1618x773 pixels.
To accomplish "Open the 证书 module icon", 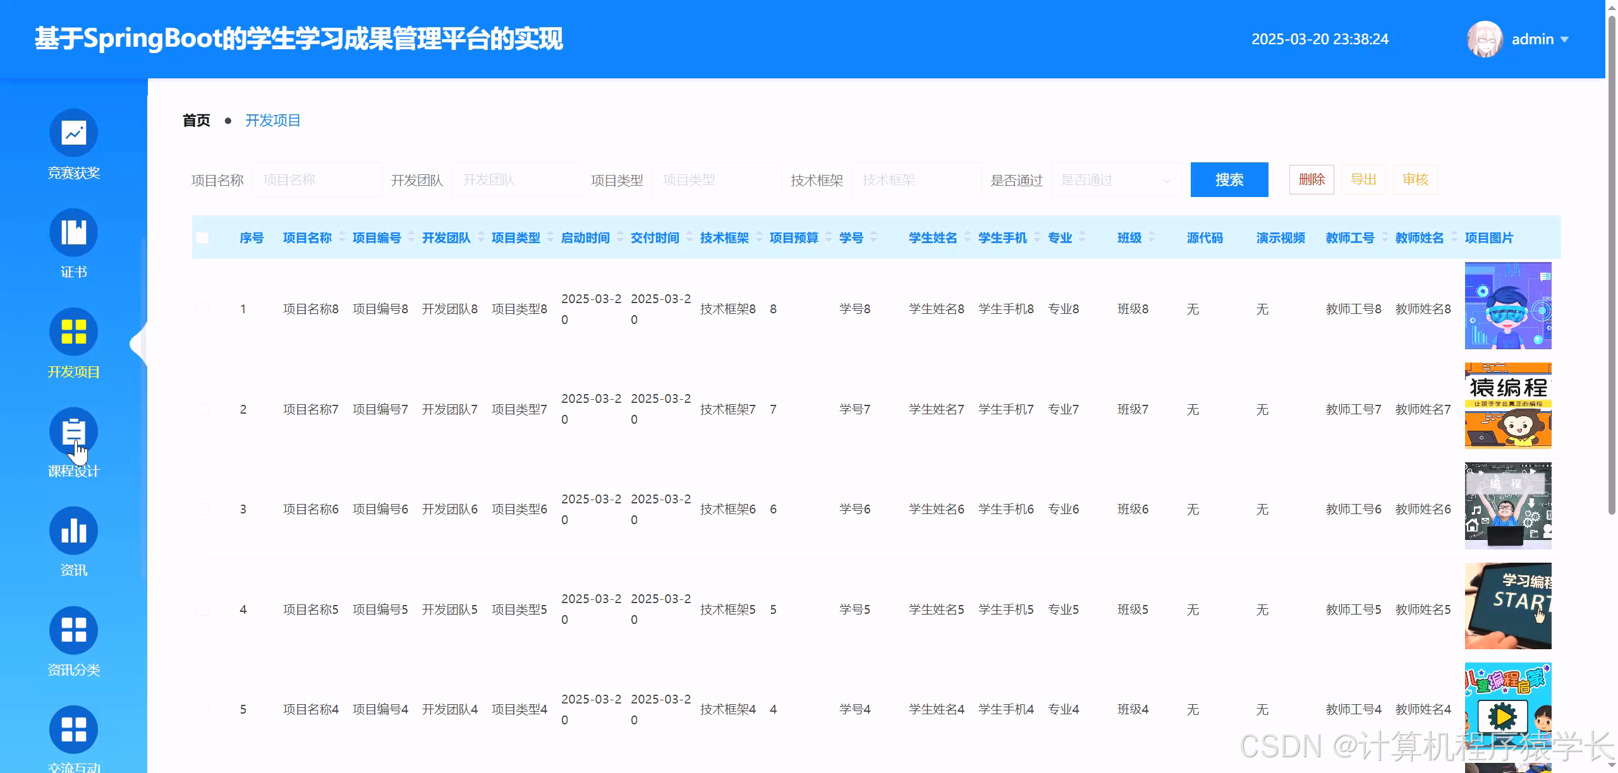I will [73, 232].
